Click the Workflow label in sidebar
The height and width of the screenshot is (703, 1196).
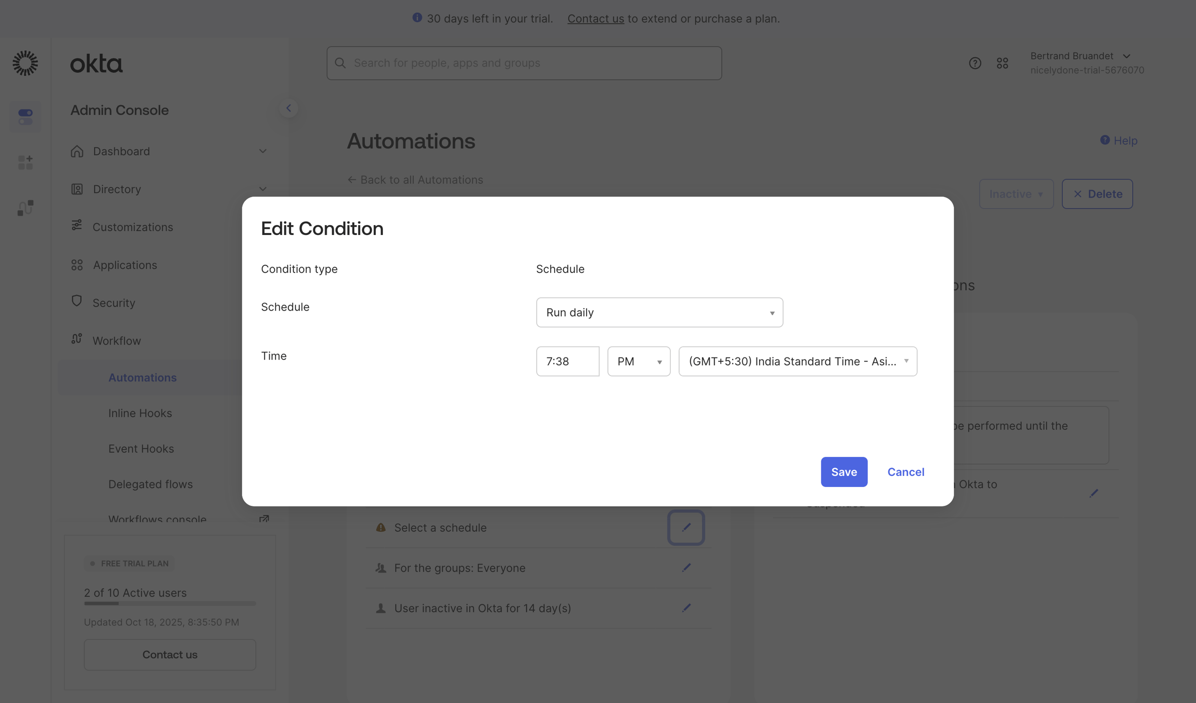117,341
